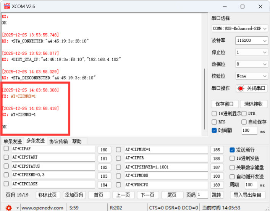Enable the 16进制发送 checkbox
Image resolution: width=270 pixels, height=211 pixels.
tap(232, 158)
